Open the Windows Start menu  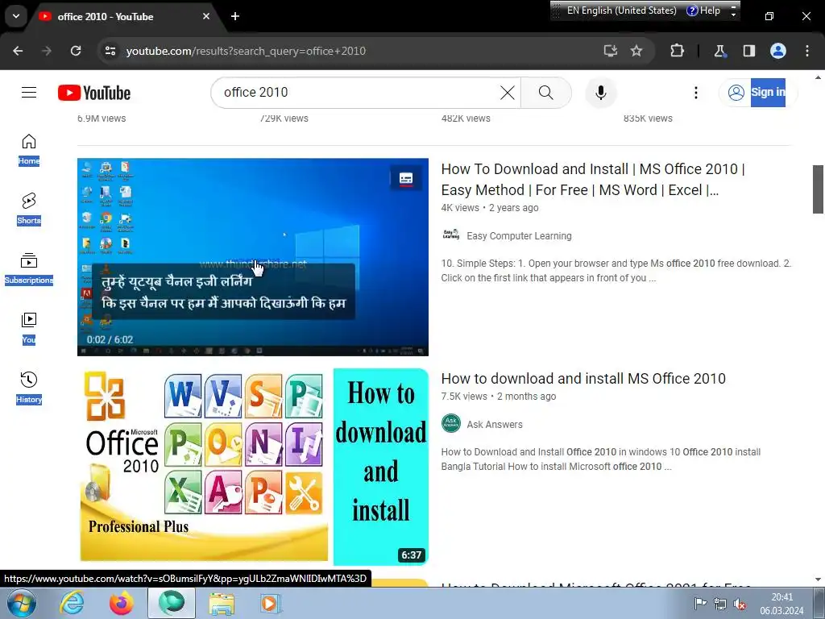point(22,603)
